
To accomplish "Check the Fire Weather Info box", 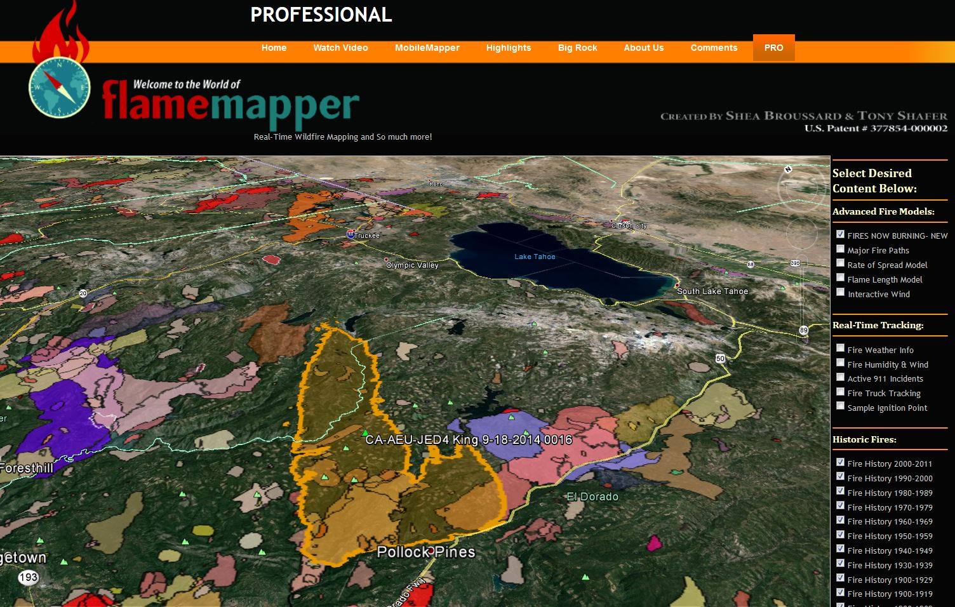I will (x=840, y=349).
